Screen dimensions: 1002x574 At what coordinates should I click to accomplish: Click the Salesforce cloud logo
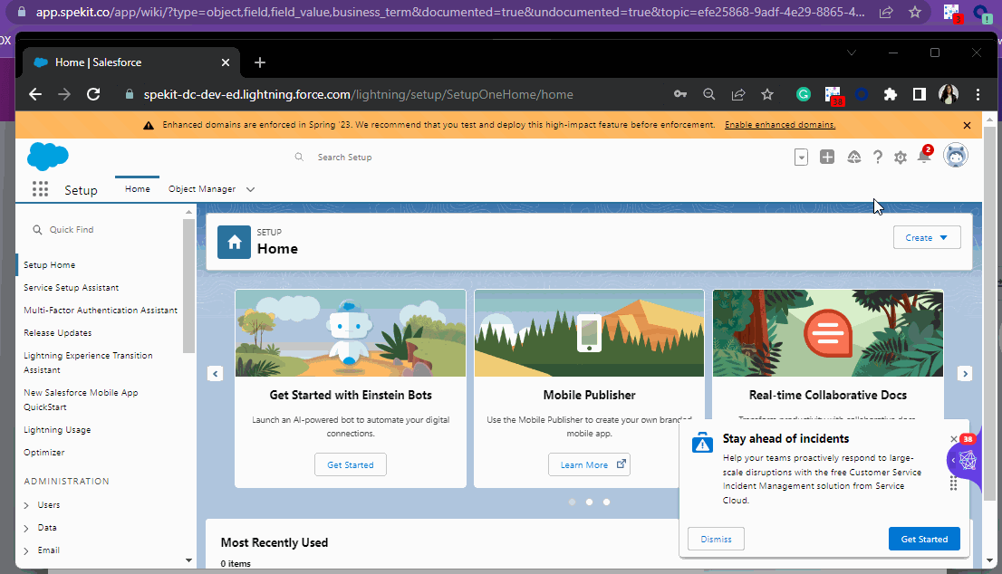point(48,157)
